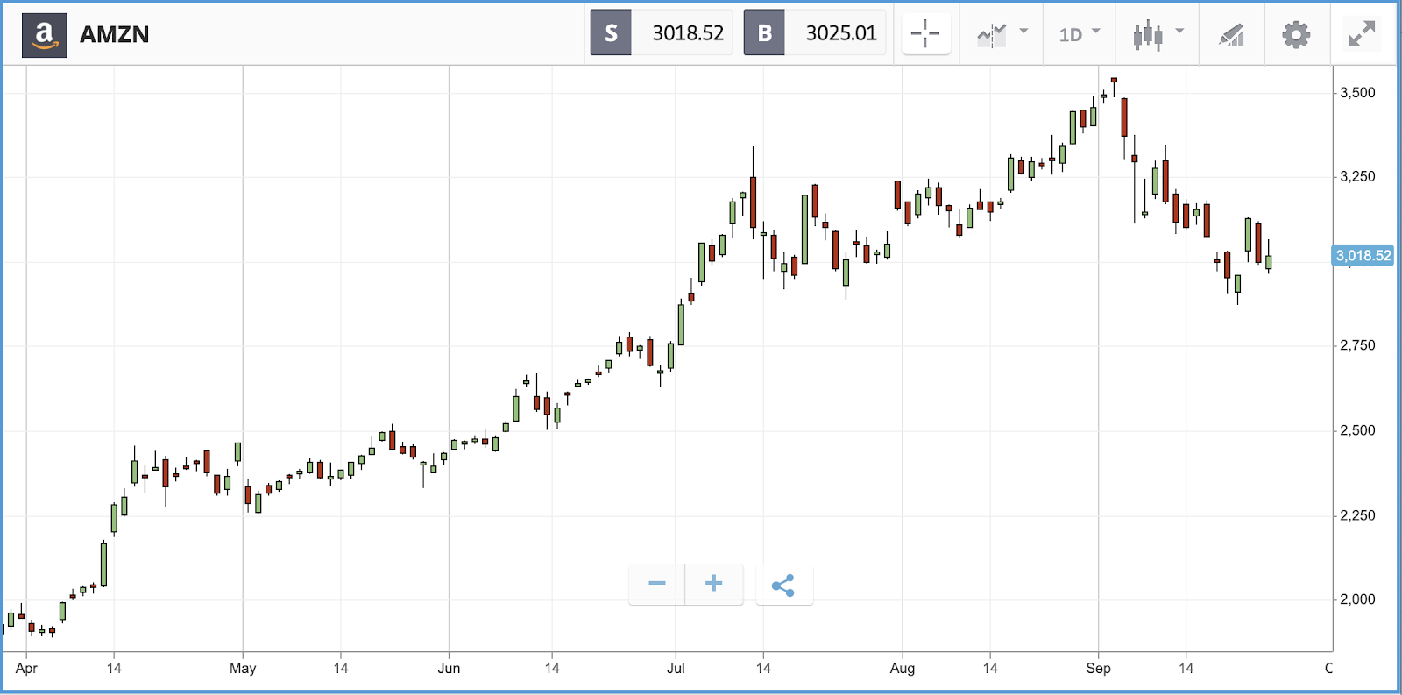The image size is (1402, 695).
Task: Open the compare/indicators chart dropdown
Action: tap(1002, 34)
